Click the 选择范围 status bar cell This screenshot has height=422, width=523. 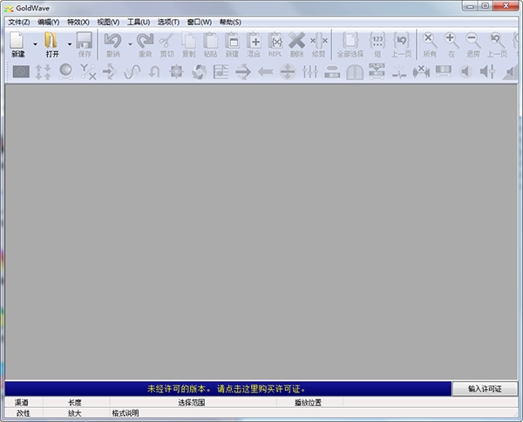pyautogui.click(x=193, y=402)
